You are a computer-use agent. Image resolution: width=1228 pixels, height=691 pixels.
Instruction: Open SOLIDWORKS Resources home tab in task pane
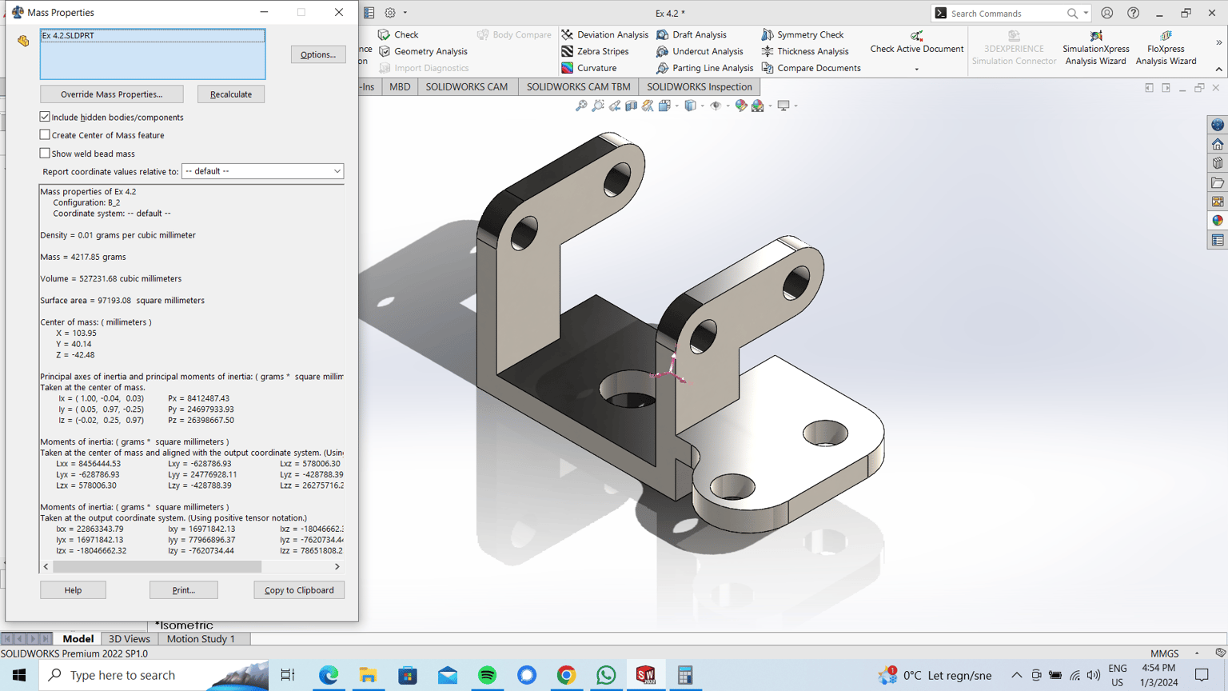[1218, 144]
